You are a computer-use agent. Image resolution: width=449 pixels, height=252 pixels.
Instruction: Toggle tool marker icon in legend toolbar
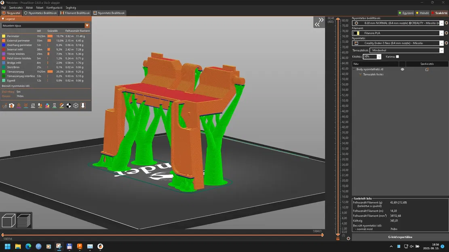coord(83,105)
